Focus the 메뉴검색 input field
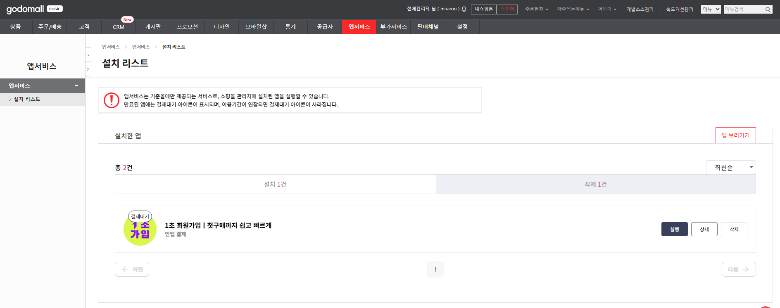This screenshot has width=780, height=308. (x=744, y=9)
